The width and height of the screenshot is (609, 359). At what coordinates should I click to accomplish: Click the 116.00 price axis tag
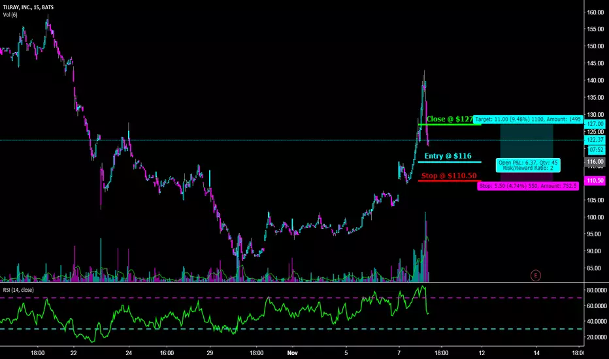(595, 161)
